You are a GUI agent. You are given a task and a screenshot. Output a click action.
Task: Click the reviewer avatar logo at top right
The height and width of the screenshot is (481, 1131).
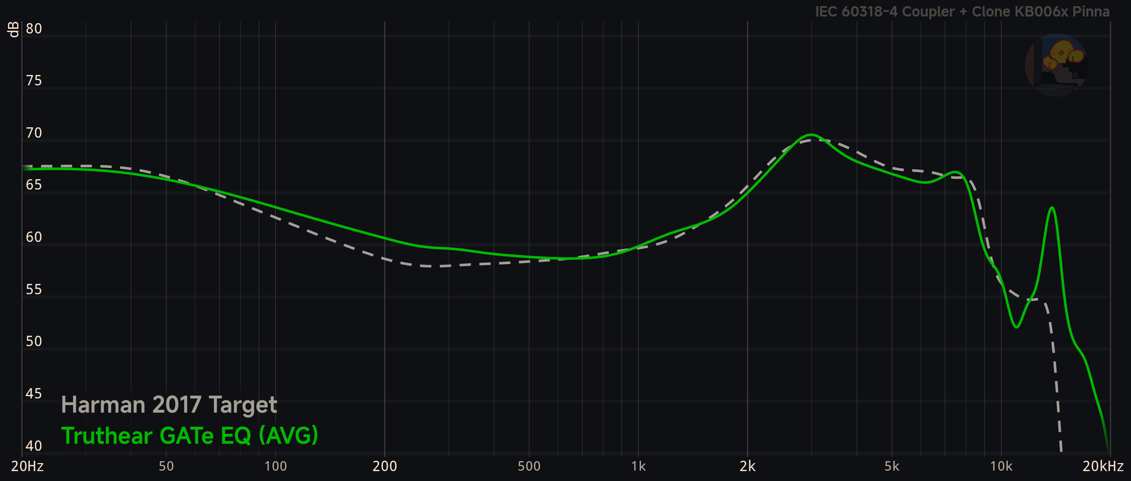pyautogui.click(x=1057, y=65)
